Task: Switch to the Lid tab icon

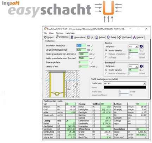Action: pyautogui.click(x=89, y=37)
